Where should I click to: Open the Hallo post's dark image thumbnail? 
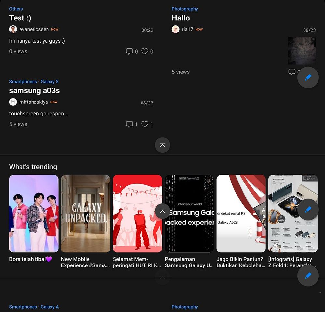pos(302,50)
